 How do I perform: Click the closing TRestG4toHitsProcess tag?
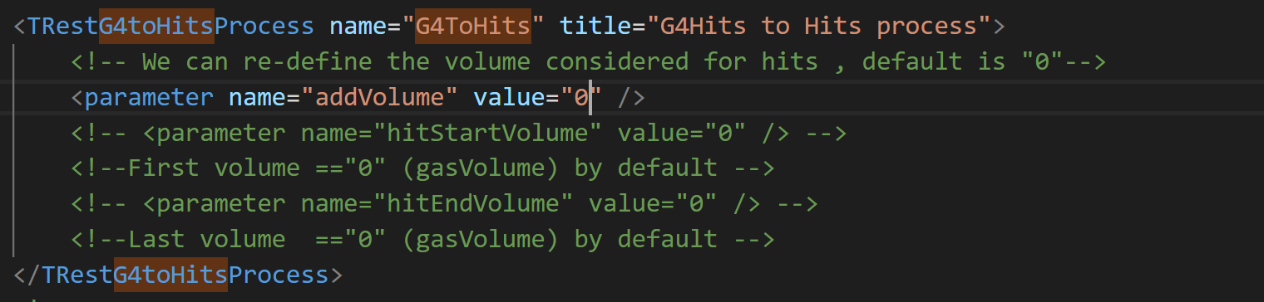point(178,275)
